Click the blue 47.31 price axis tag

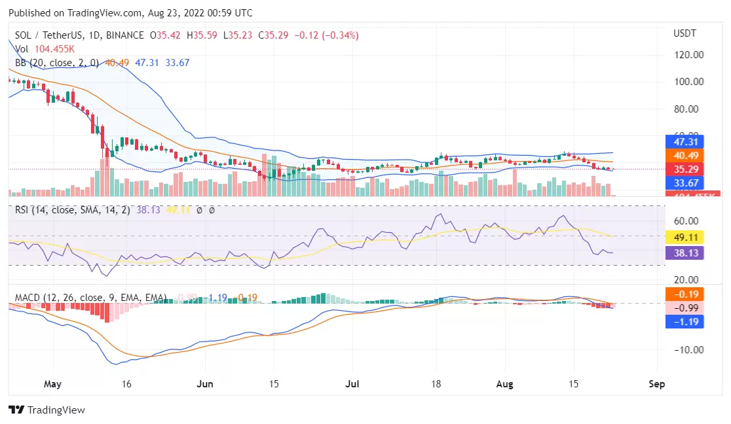[x=684, y=141]
